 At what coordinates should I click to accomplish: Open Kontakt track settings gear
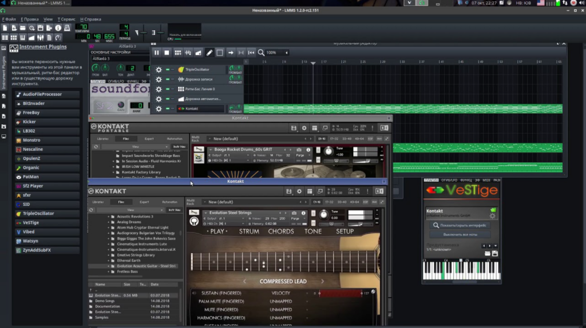coord(159,109)
